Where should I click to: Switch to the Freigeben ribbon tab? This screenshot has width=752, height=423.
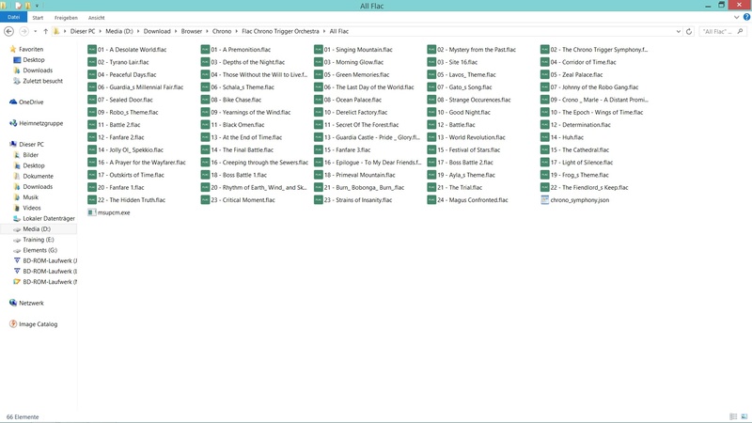click(66, 18)
